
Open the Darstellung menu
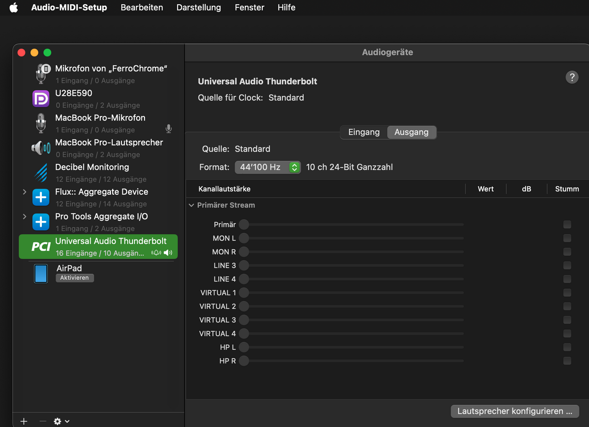(199, 7)
